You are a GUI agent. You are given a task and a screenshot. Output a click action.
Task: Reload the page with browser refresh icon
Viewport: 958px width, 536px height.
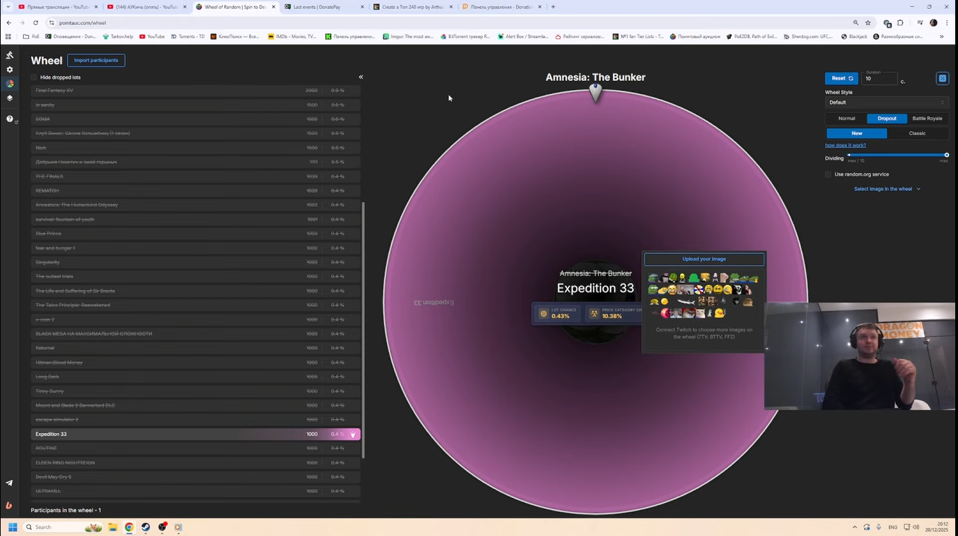36,23
